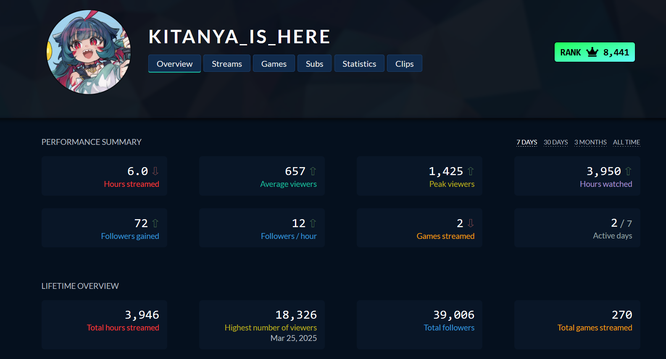Open the Games tab
Image resolution: width=666 pixels, height=359 pixels.
(274, 63)
